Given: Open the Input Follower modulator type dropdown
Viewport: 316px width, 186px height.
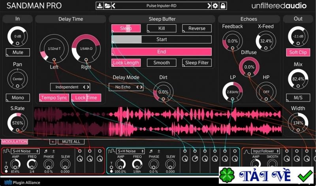Looking at the screenshot, I should [266, 151].
